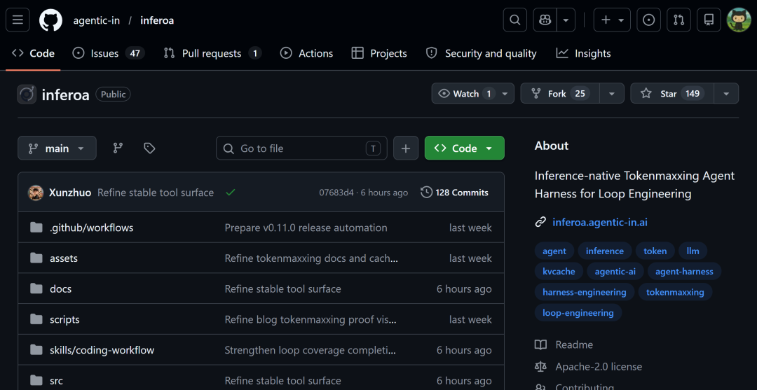Click Xunzhuo author avatar

36,193
